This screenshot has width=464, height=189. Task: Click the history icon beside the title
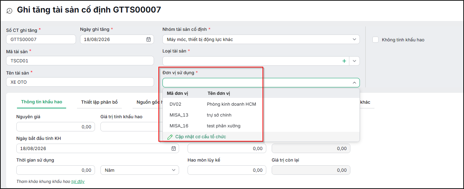9,11
